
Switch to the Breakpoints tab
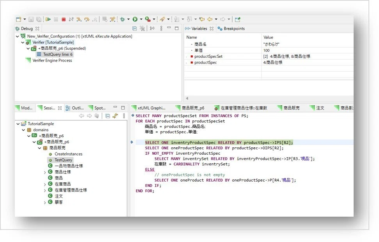(x=231, y=28)
